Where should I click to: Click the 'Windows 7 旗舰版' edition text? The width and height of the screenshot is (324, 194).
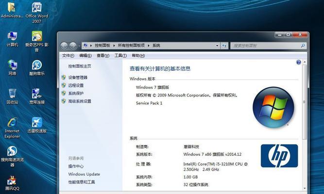(x=153, y=87)
